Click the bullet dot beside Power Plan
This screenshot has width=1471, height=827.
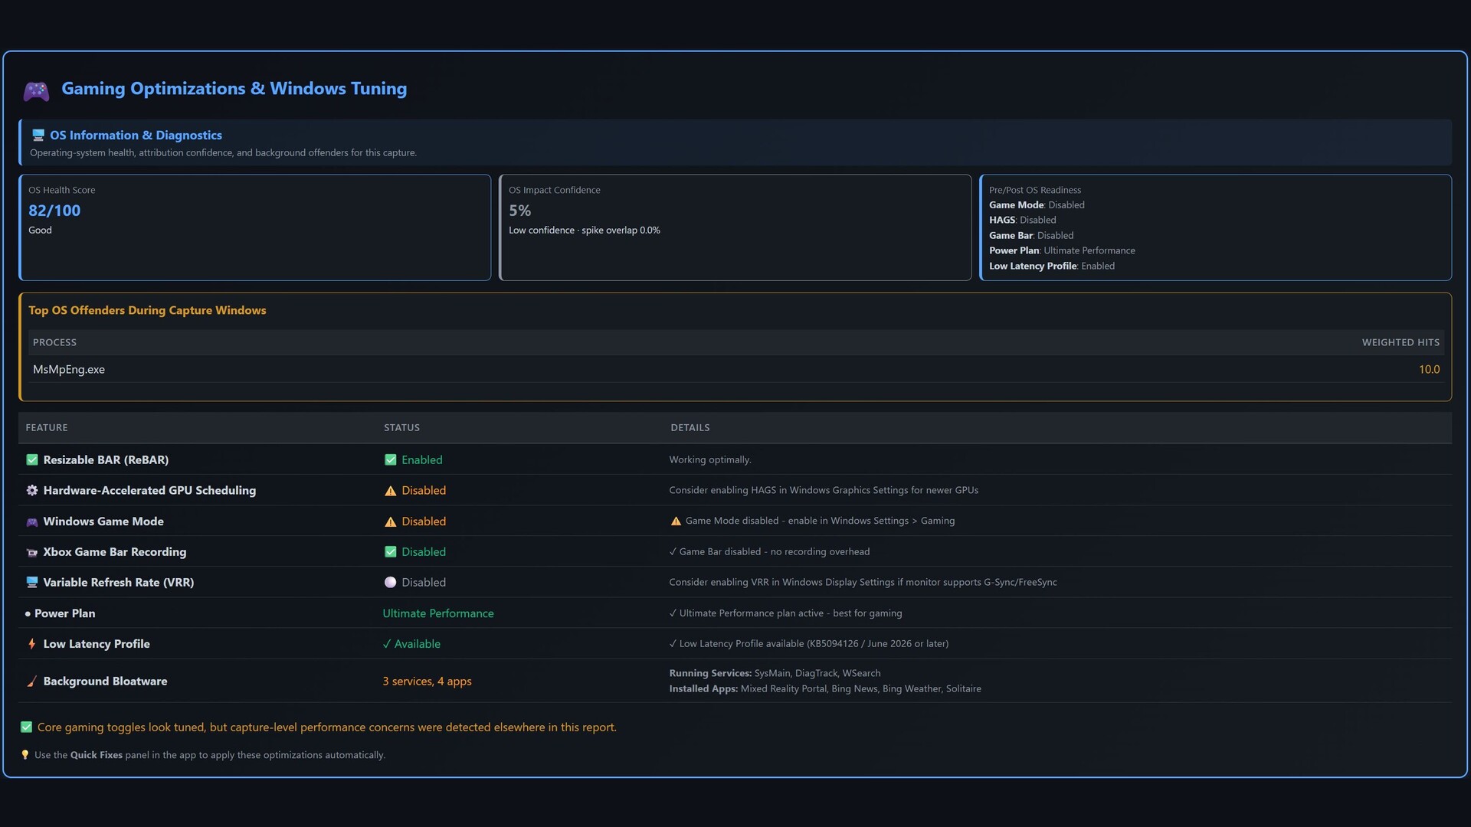(x=28, y=614)
